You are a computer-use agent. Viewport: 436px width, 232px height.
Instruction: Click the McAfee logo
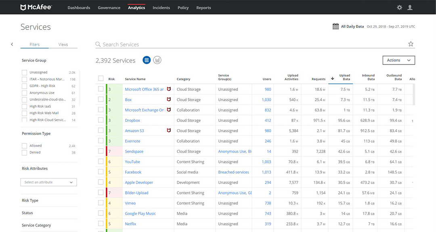tap(36, 7)
